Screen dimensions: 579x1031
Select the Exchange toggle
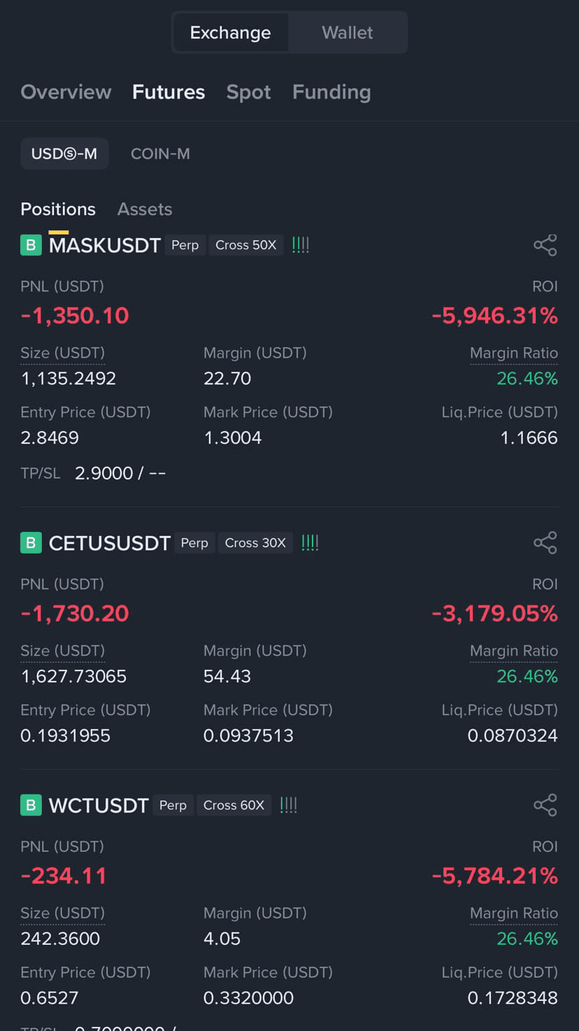pos(230,32)
